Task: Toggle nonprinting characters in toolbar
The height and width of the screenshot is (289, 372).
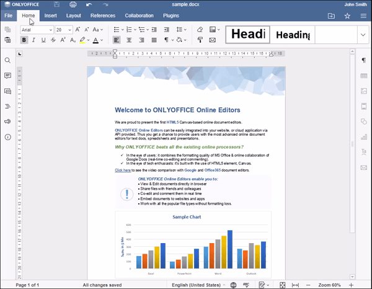Action: click(166, 40)
